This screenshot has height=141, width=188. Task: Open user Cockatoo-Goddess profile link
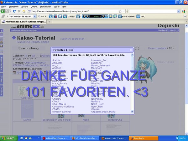(63, 107)
